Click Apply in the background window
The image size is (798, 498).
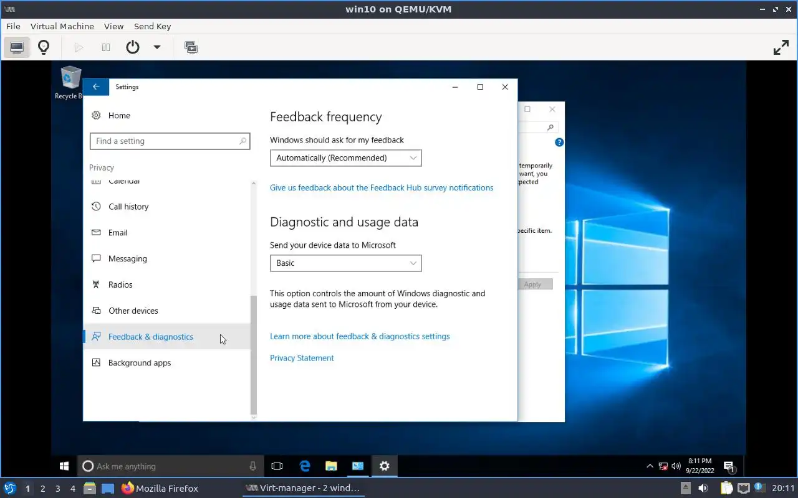click(533, 284)
